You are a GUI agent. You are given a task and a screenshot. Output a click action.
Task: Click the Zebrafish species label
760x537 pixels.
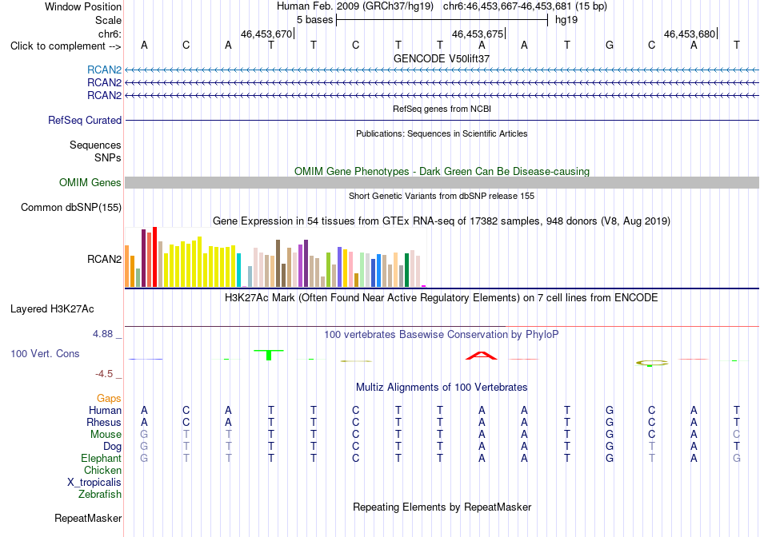(x=100, y=495)
